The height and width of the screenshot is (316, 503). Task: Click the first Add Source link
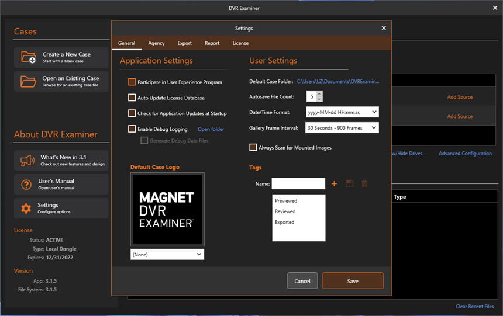[x=460, y=97]
